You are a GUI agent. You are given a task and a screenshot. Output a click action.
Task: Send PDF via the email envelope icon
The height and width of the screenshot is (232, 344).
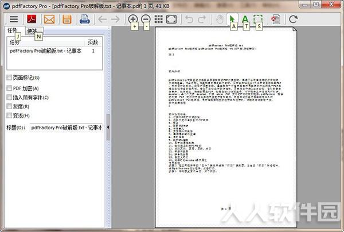[x=49, y=20]
